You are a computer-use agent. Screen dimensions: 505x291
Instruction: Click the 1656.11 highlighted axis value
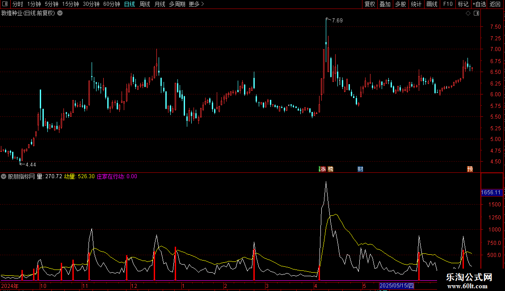click(491, 193)
